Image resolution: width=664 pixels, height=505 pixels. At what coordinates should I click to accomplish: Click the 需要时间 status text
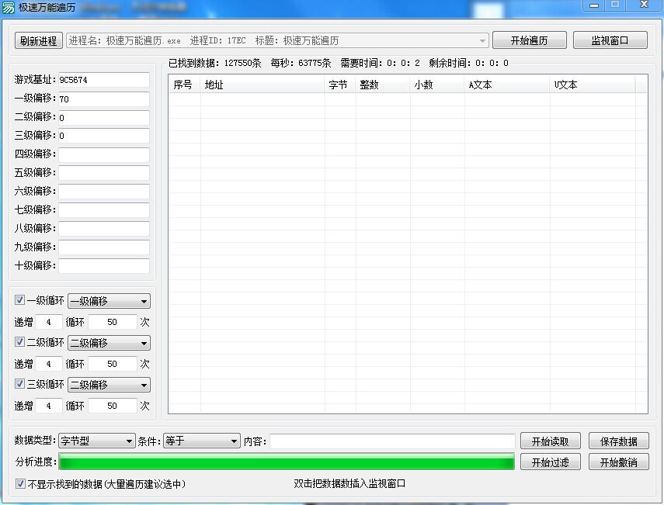coord(380,63)
